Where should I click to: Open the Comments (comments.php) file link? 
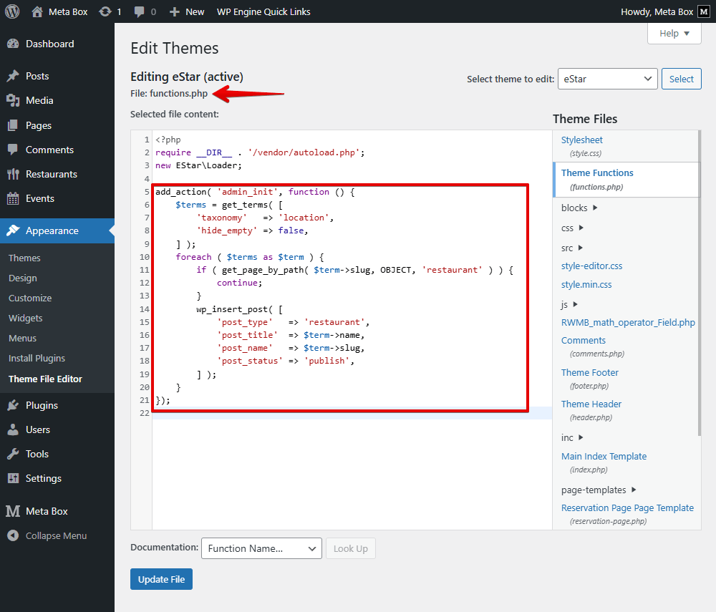583,341
